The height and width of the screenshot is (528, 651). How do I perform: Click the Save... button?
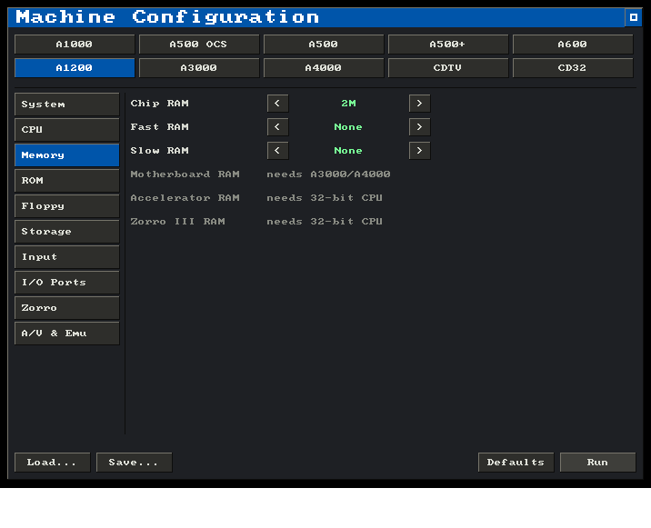[x=134, y=463]
